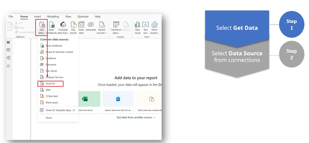Screen dimensions: 309x143
Task: Open Power BI Template Apps link
Action: coord(58,110)
